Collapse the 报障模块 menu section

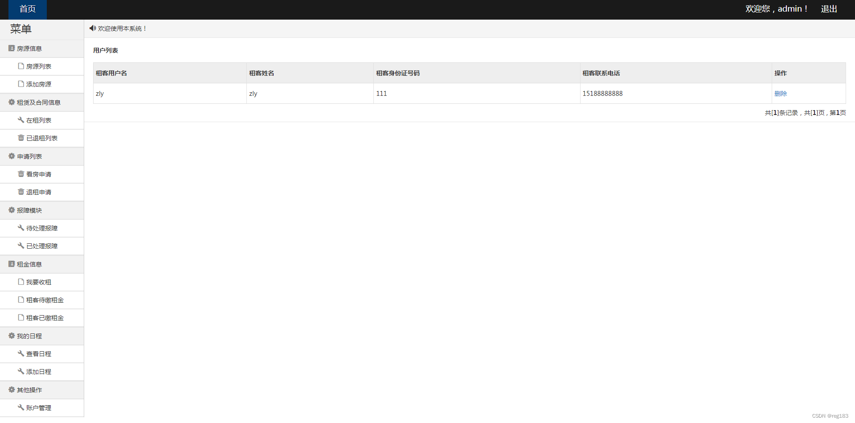point(42,210)
